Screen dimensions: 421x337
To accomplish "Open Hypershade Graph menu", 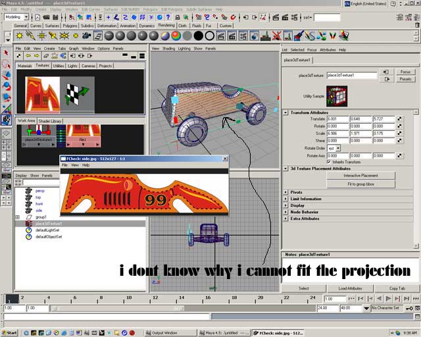I will click(74, 48).
